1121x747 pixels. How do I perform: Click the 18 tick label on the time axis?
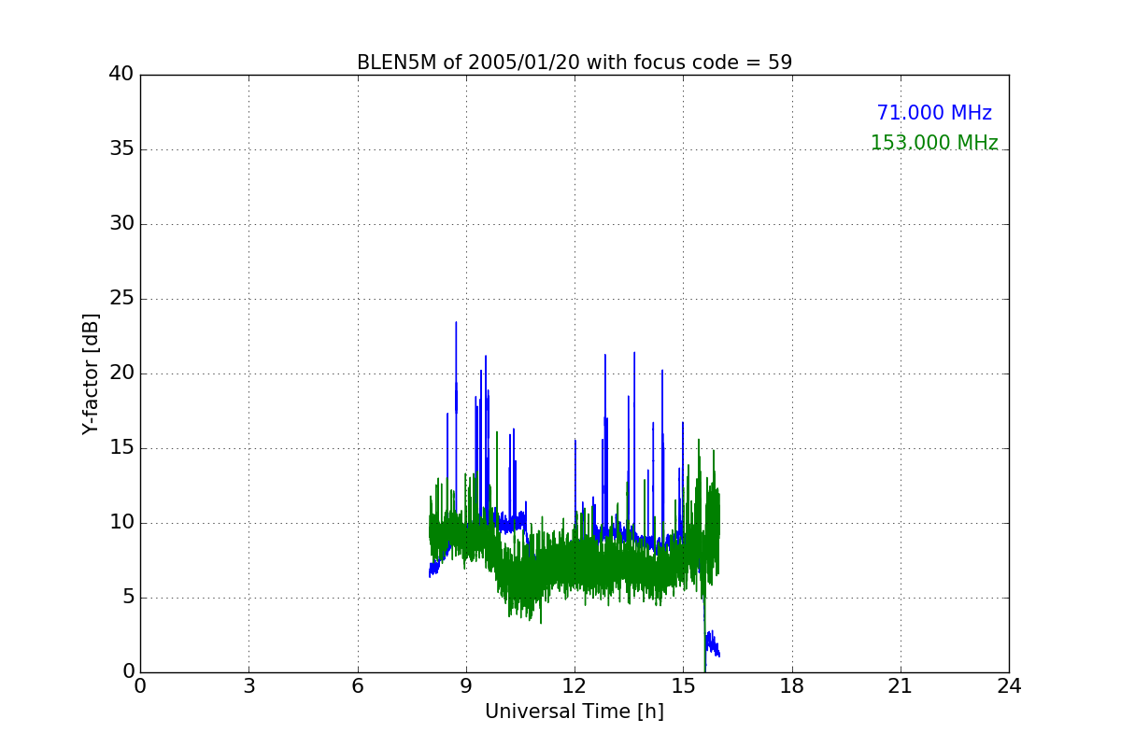click(x=792, y=686)
